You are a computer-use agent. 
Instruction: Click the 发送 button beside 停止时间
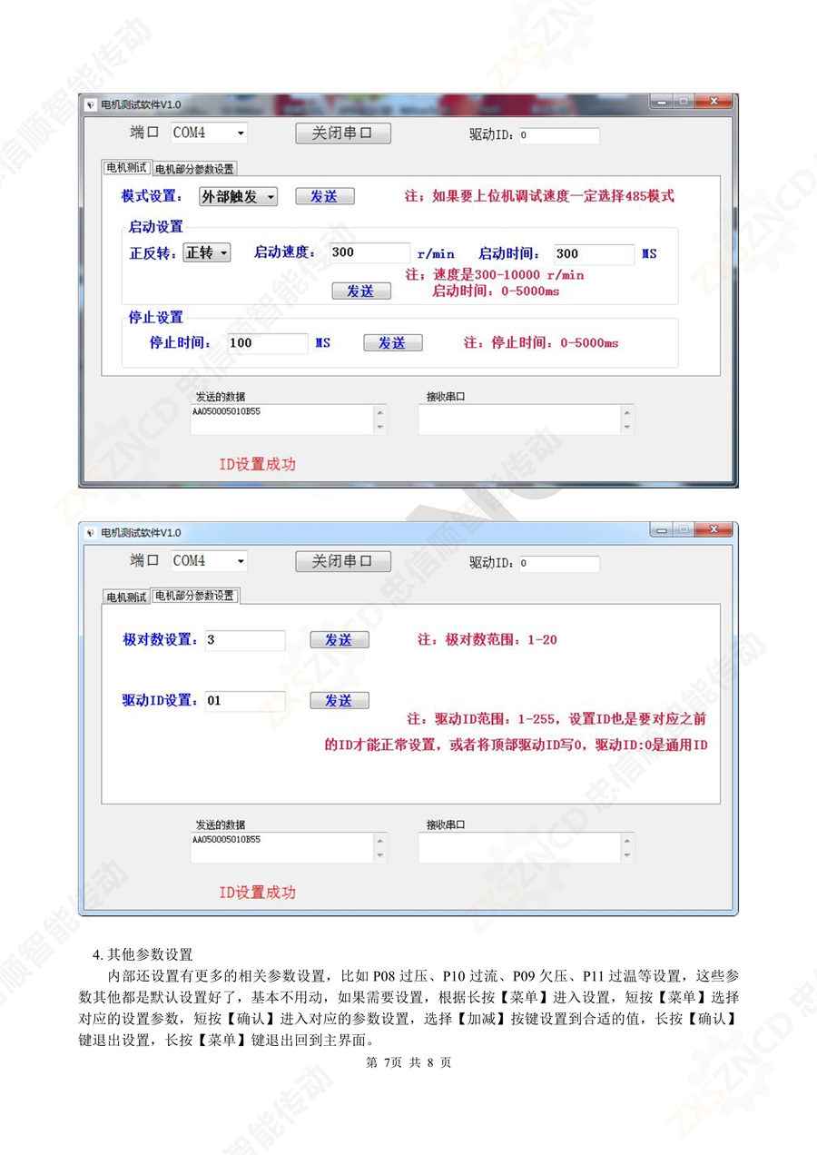coord(393,343)
